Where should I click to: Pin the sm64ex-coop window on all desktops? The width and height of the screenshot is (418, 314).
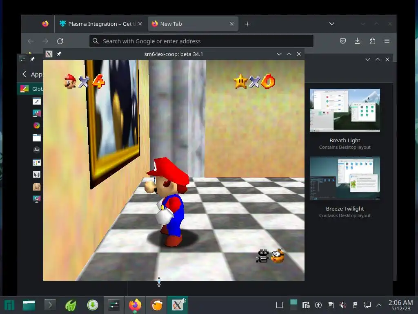[x=59, y=54]
